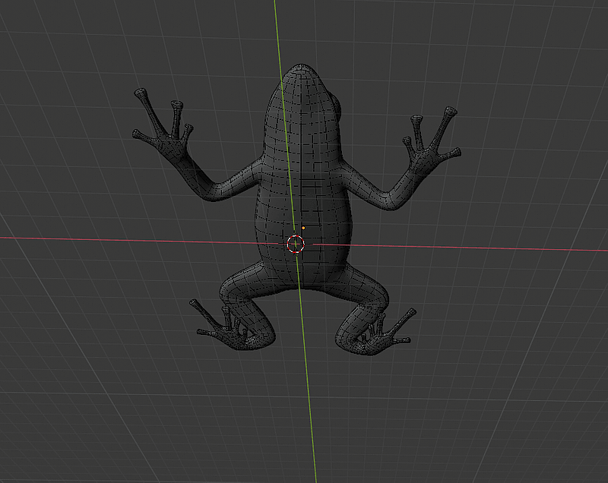Select the orange object origin dot
608x483 pixels.
point(303,228)
